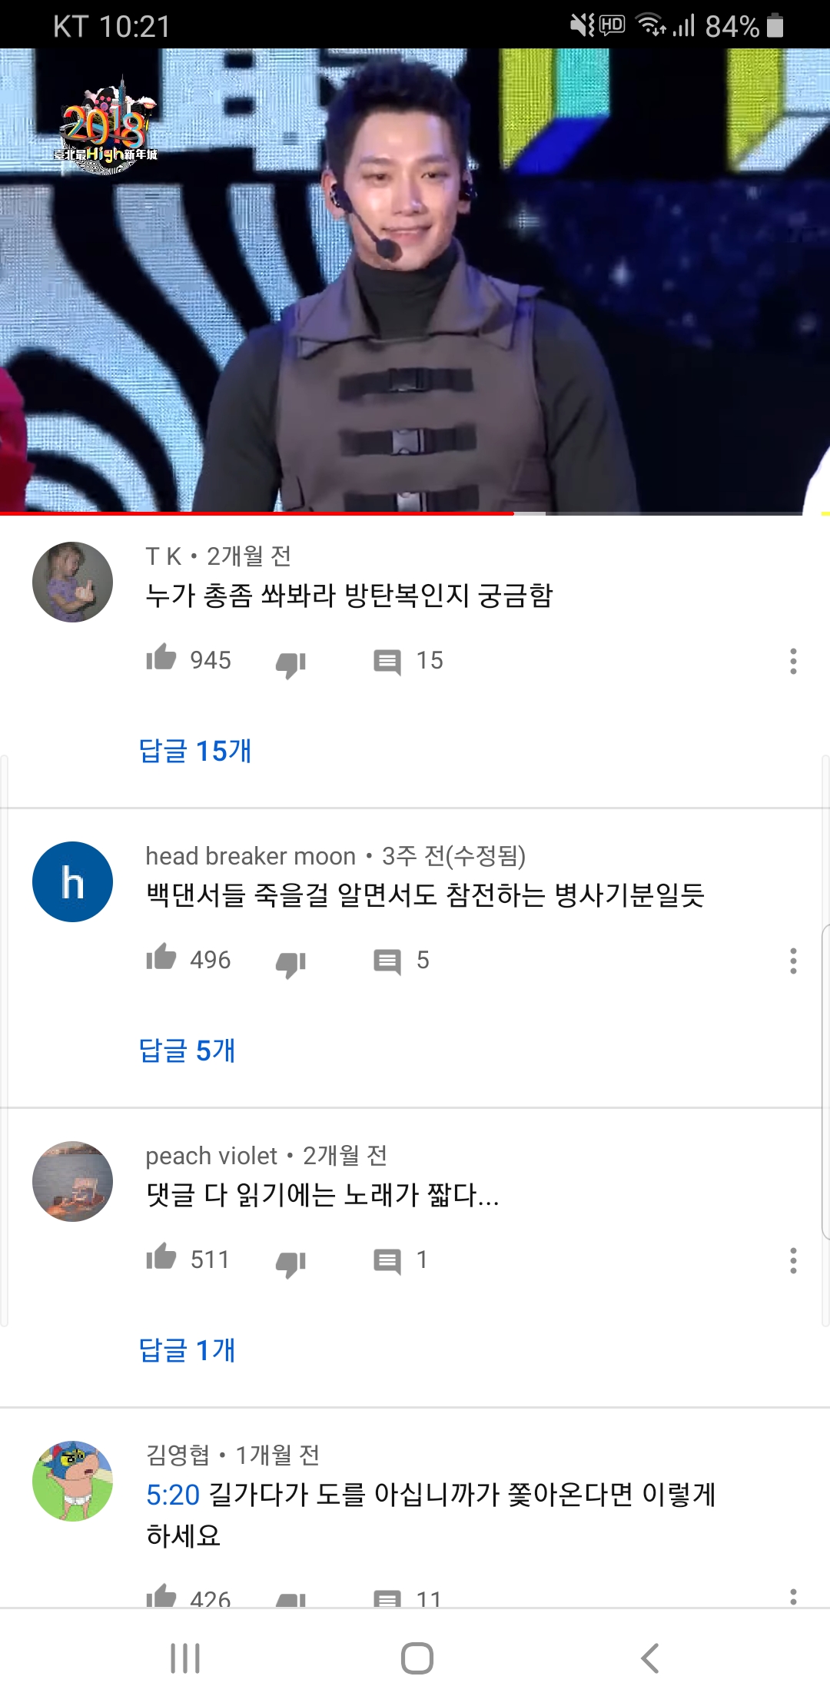Like T K's comment with 945 likes
This screenshot has height=1706, width=830.
(161, 658)
